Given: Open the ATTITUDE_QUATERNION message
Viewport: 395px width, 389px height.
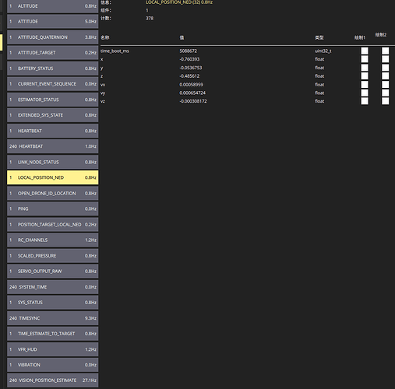Looking at the screenshot, I should click(52, 37).
